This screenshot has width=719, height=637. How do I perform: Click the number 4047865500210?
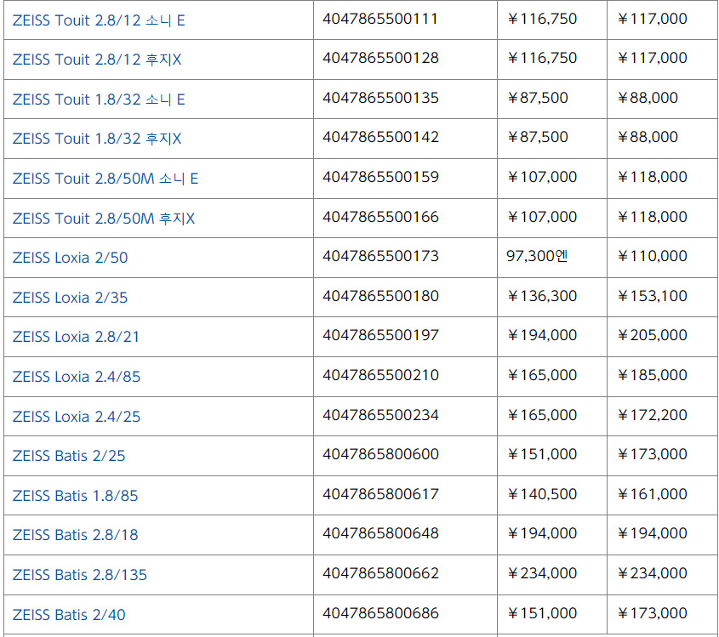[380, 375]
